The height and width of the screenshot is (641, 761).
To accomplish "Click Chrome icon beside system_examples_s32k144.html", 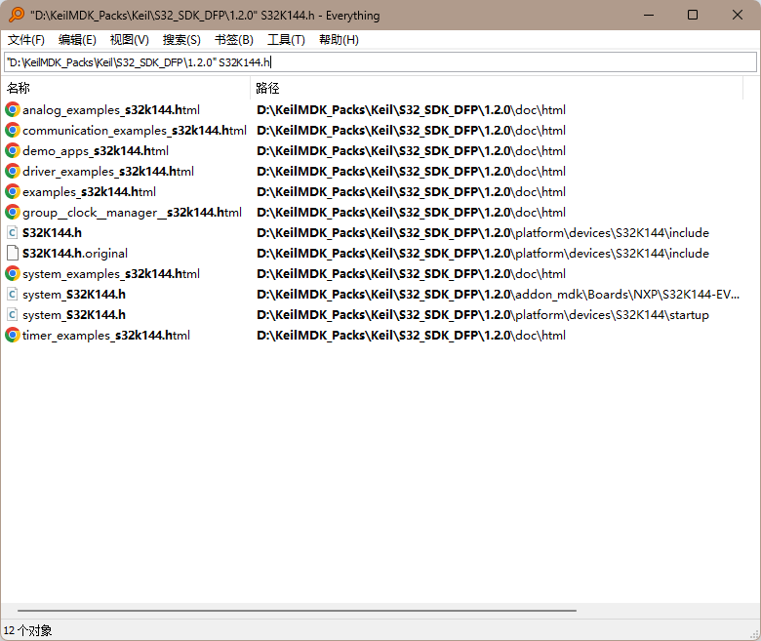I will (x=13, y=274).
